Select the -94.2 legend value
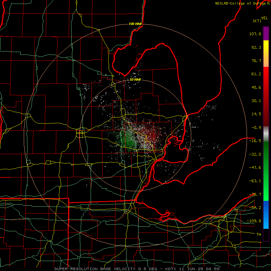Viewport: 271px width, 271px height. 255,208
